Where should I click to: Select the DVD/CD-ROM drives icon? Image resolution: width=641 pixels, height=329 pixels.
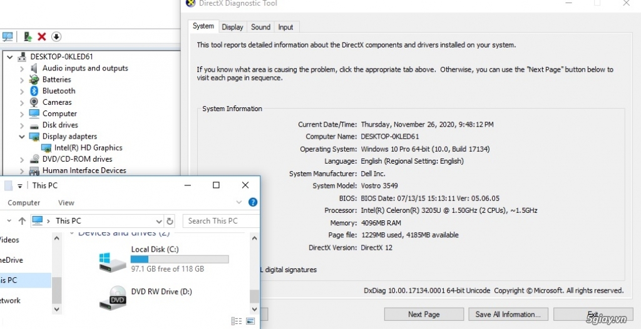pos(34,159)
